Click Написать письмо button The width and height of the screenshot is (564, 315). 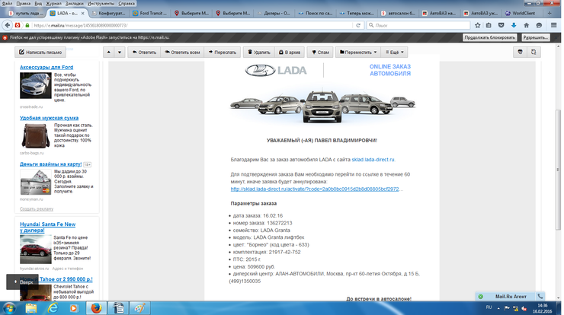(x=40, y=52)
